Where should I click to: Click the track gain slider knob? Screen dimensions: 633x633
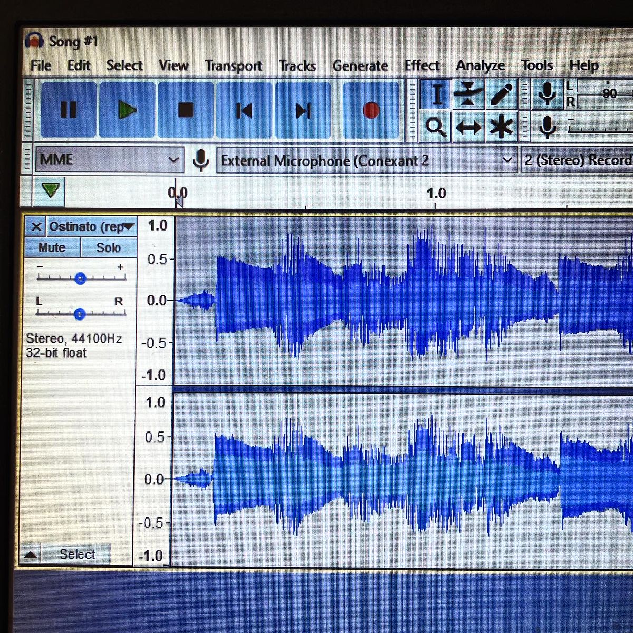point(80,279)
